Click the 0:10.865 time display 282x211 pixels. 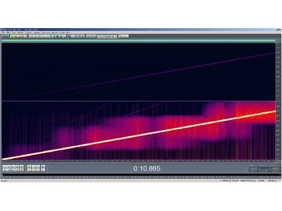click(147, 168)
